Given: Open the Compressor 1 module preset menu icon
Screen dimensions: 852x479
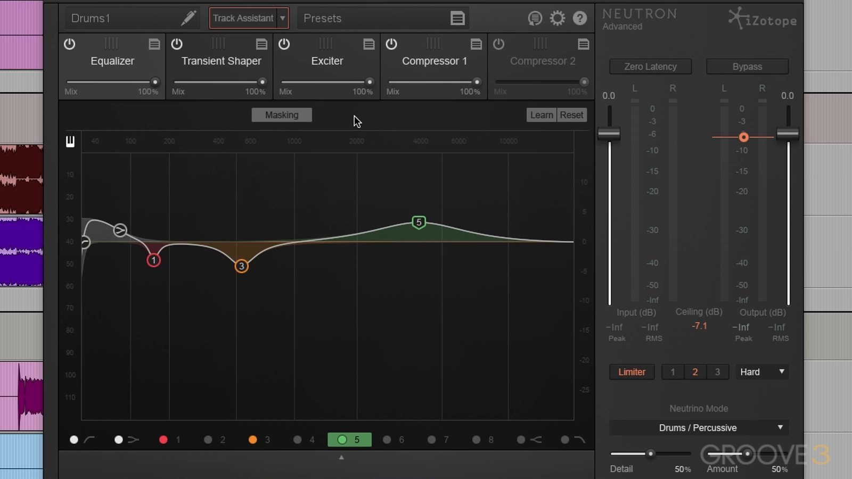Looking at the screenshot, I should [x=476, y=44].
